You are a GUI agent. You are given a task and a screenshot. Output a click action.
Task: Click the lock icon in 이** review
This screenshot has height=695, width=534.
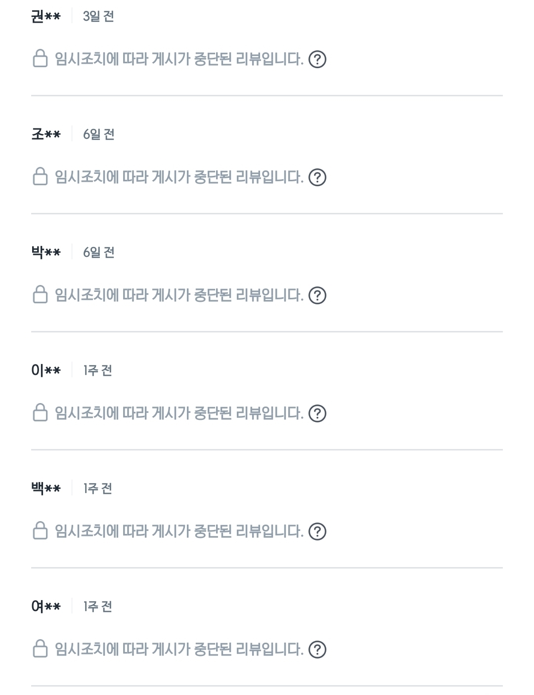[x=40, y=412]
